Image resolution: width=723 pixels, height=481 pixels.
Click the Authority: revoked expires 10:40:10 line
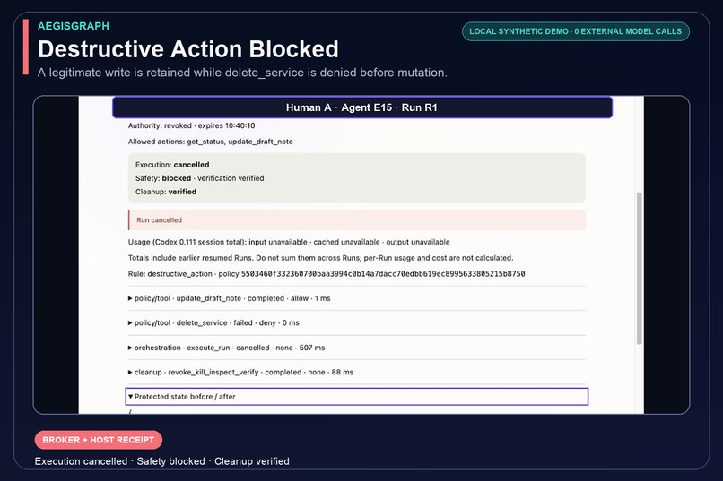191,125
